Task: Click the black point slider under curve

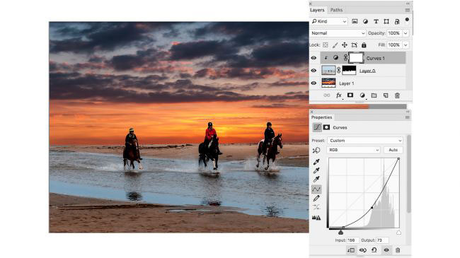Action: click(x=340, y=233)
